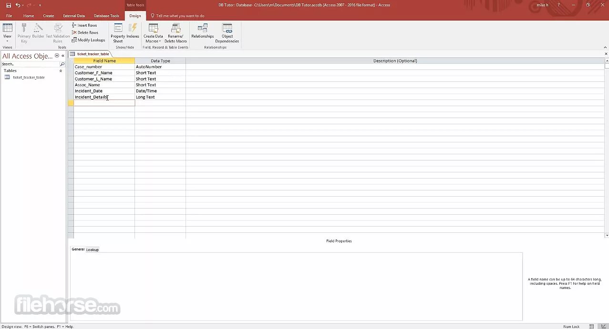Select the Incident_Details field cell
Screen dimensions: 609x329
tap(104, 97)
